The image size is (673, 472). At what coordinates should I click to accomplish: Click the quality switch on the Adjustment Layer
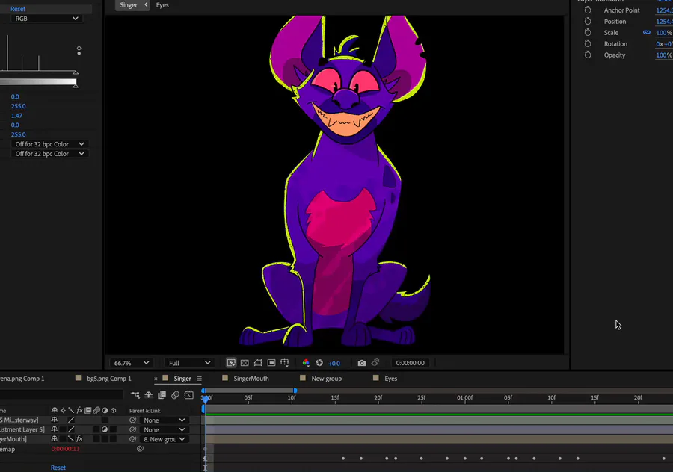[x=71, y=429]
